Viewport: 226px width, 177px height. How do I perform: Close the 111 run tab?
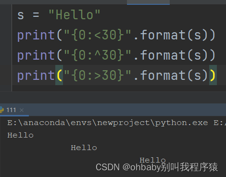coord(22,110)
